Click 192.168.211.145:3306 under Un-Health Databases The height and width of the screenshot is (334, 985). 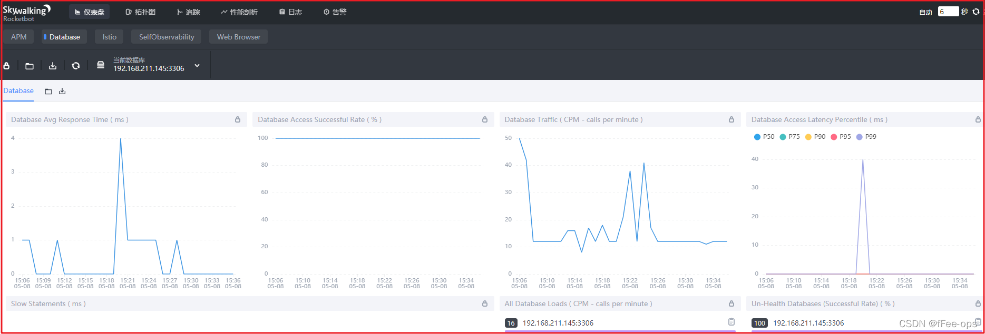[x=808, y=323]
